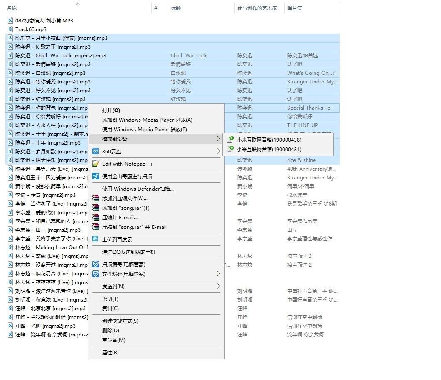
Task: Choose 重命名(M) in context menu
Action: click(113, 340)
